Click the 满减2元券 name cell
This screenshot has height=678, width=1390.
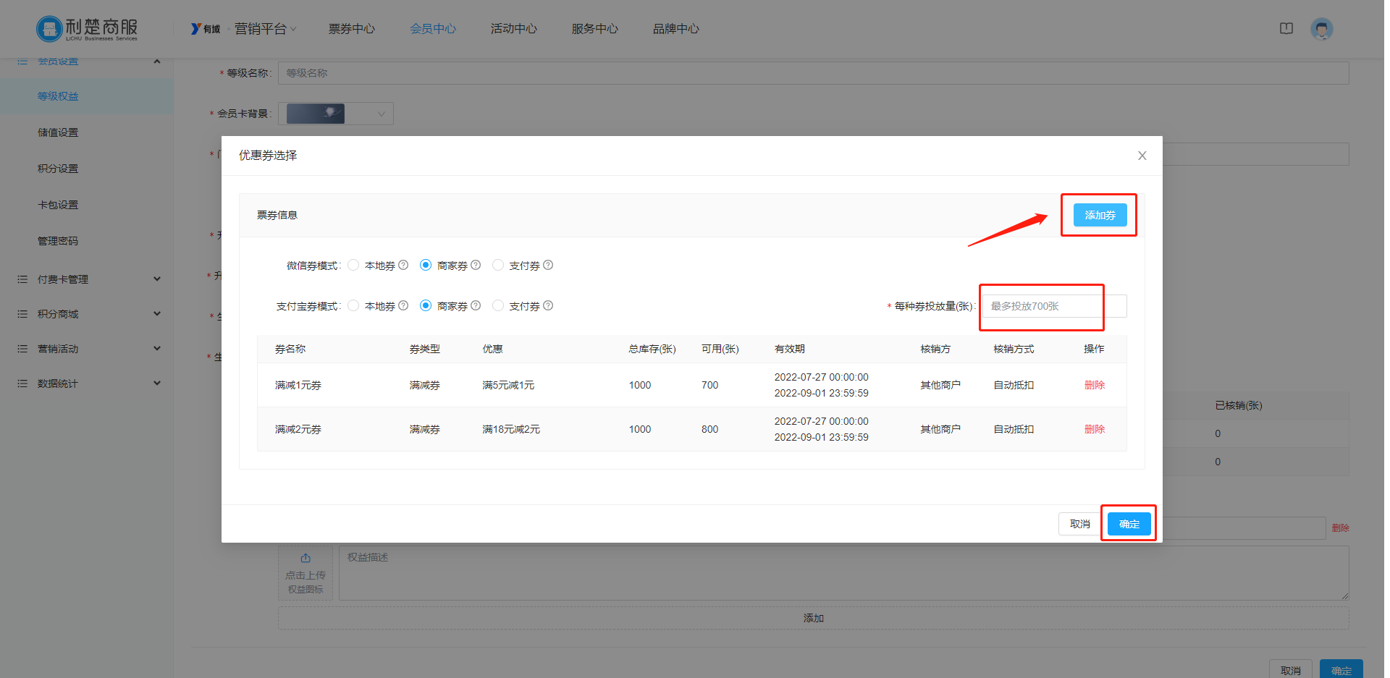[x=298, y=429]
